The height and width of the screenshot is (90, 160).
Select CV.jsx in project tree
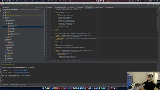11,42
